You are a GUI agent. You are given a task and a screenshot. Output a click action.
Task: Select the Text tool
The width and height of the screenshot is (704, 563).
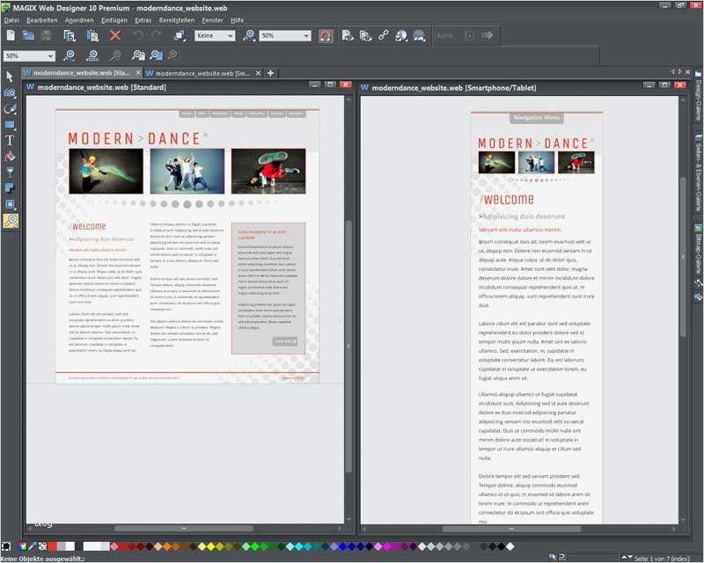(10, 140)
